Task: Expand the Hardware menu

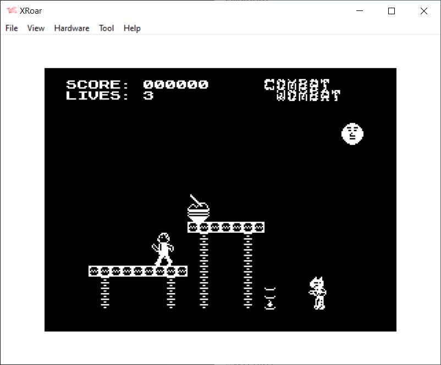Action: click(x=71, y=28)
